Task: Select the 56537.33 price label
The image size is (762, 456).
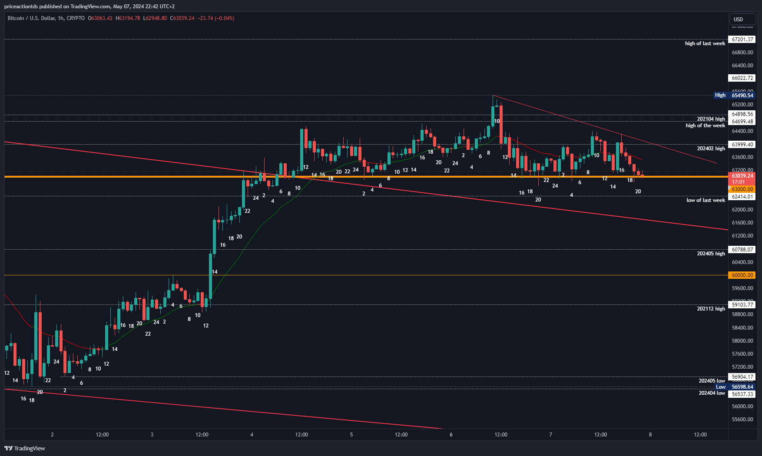Action: point(742,394)
